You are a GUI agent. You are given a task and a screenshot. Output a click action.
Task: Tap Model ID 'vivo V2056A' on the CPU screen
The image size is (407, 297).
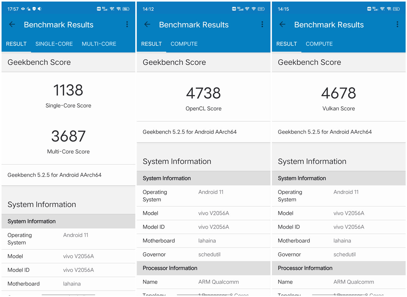tap(79, 270)
